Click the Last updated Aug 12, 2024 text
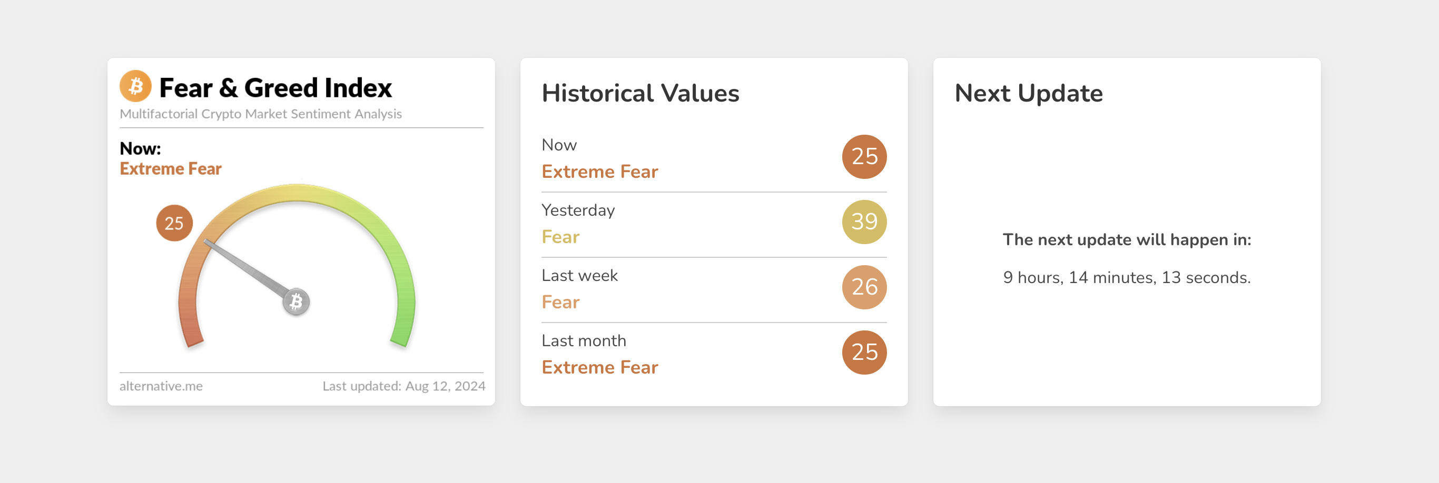1439x483 pixels. click(x=404, y=386)
